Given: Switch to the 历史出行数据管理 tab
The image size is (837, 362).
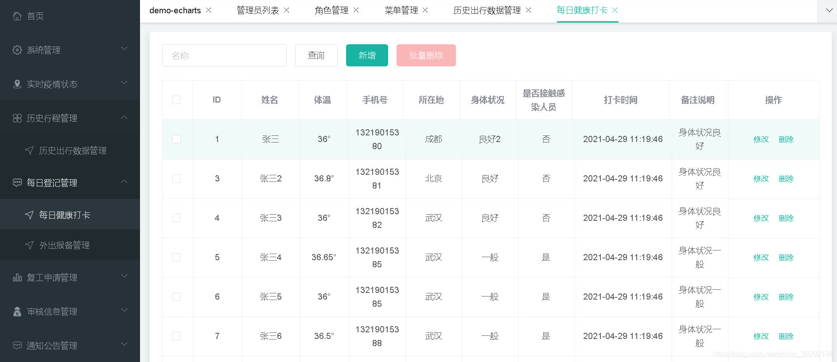Looking at the screenshot, I should point(487,11).
